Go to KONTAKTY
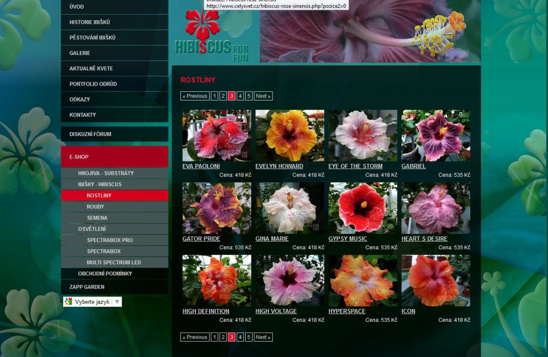The width and height of the screenshot is (548, 357). pyautogui.click(x=115, y=115)
